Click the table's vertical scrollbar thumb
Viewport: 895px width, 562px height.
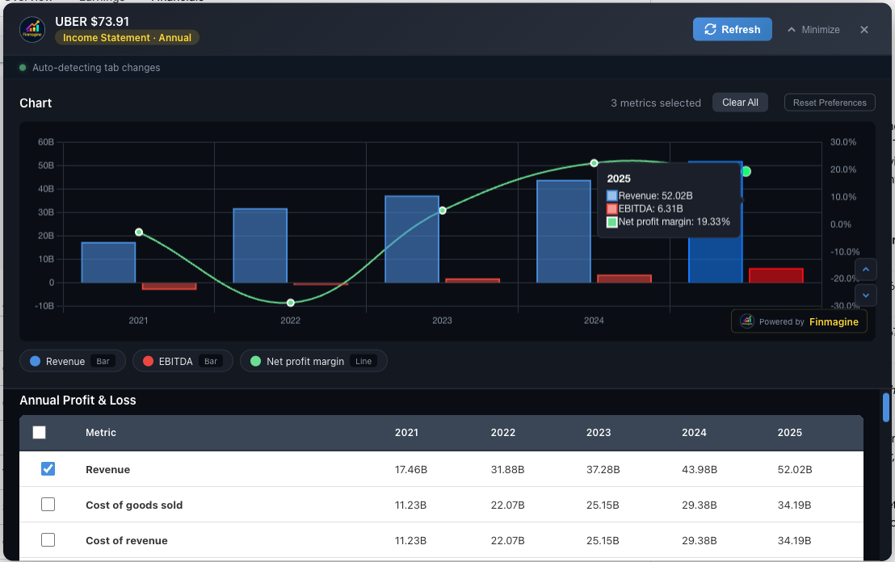pos(885,408)
